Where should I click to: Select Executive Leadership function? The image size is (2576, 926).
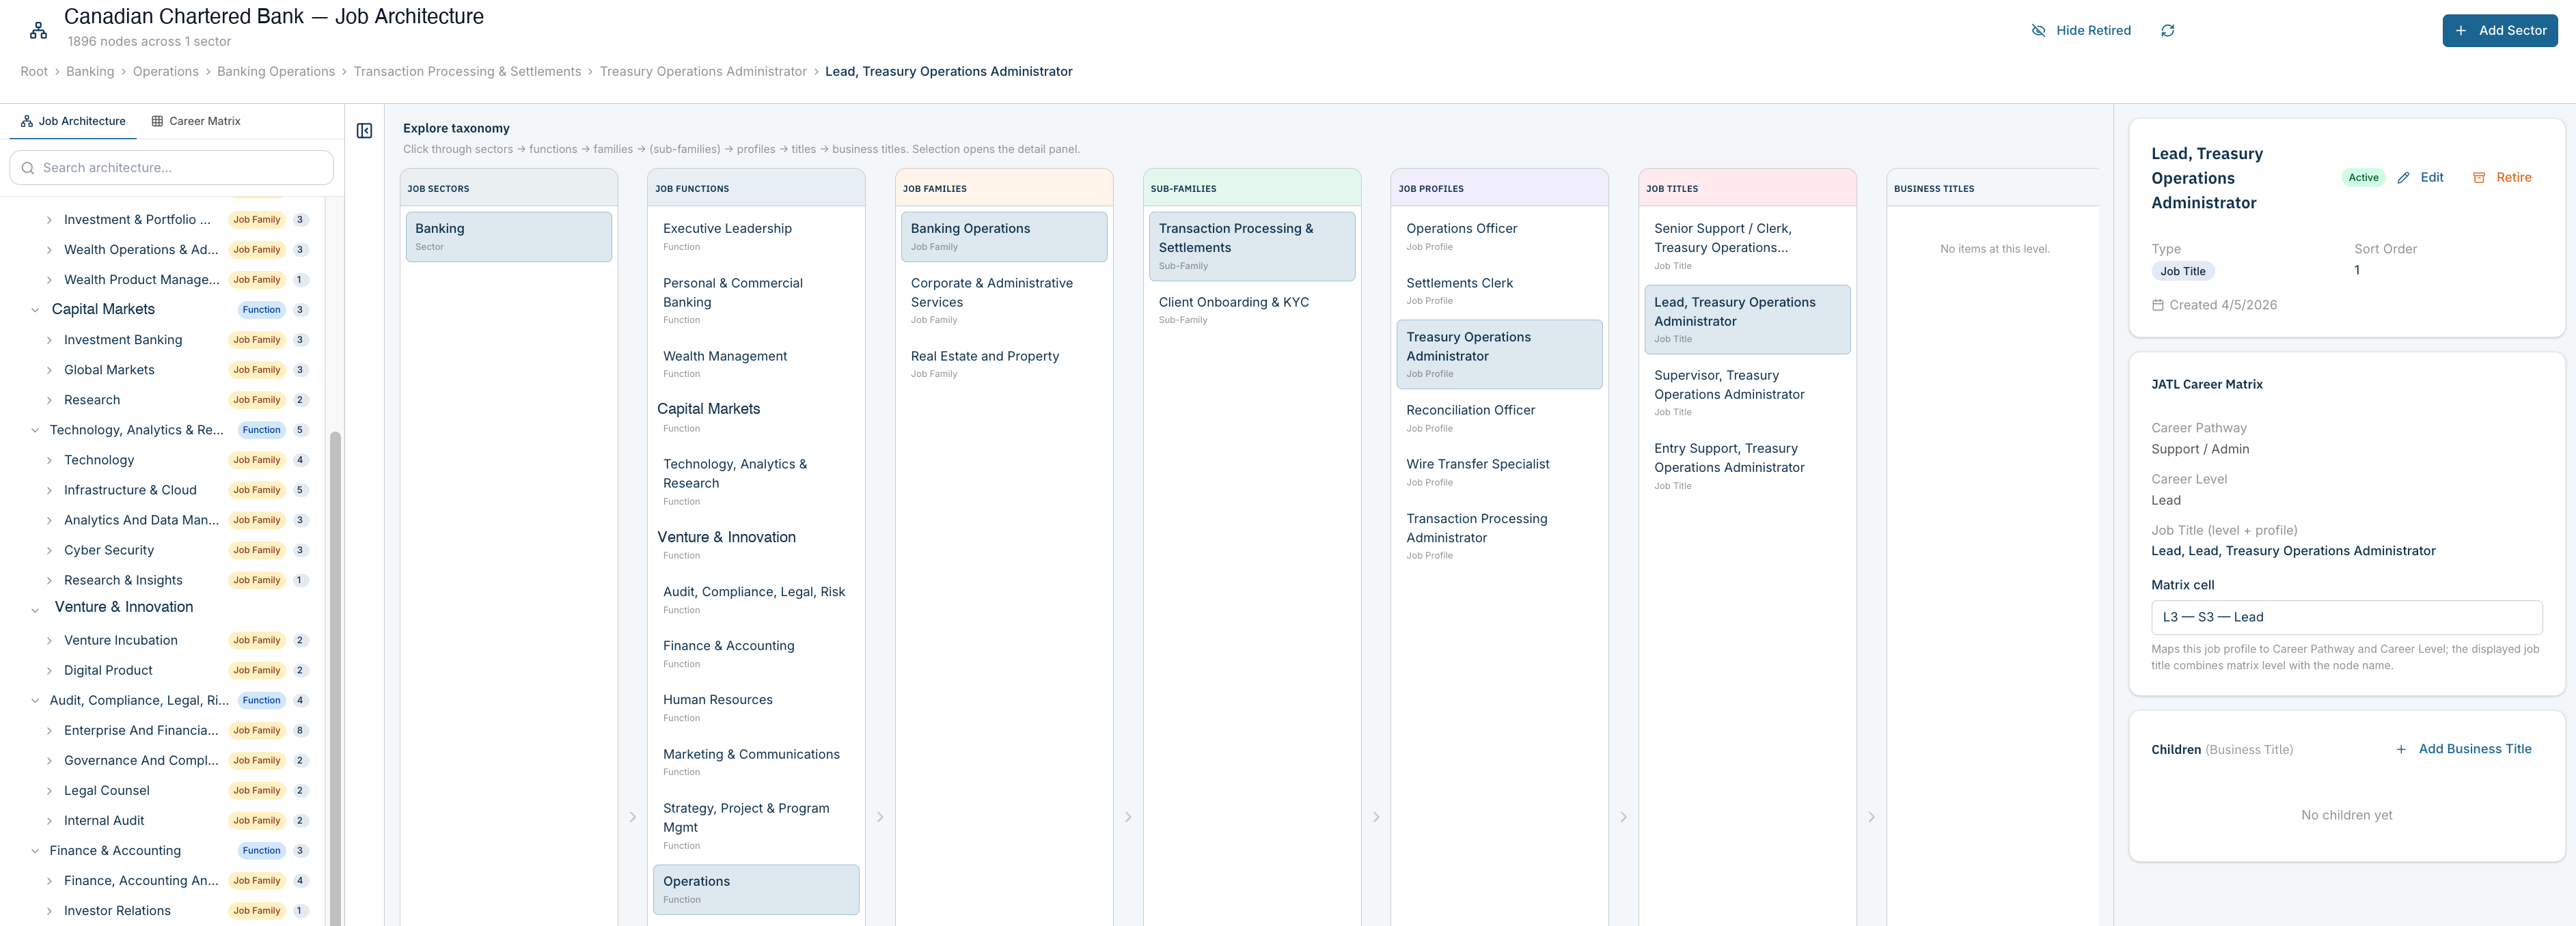(x=756, y=237)
